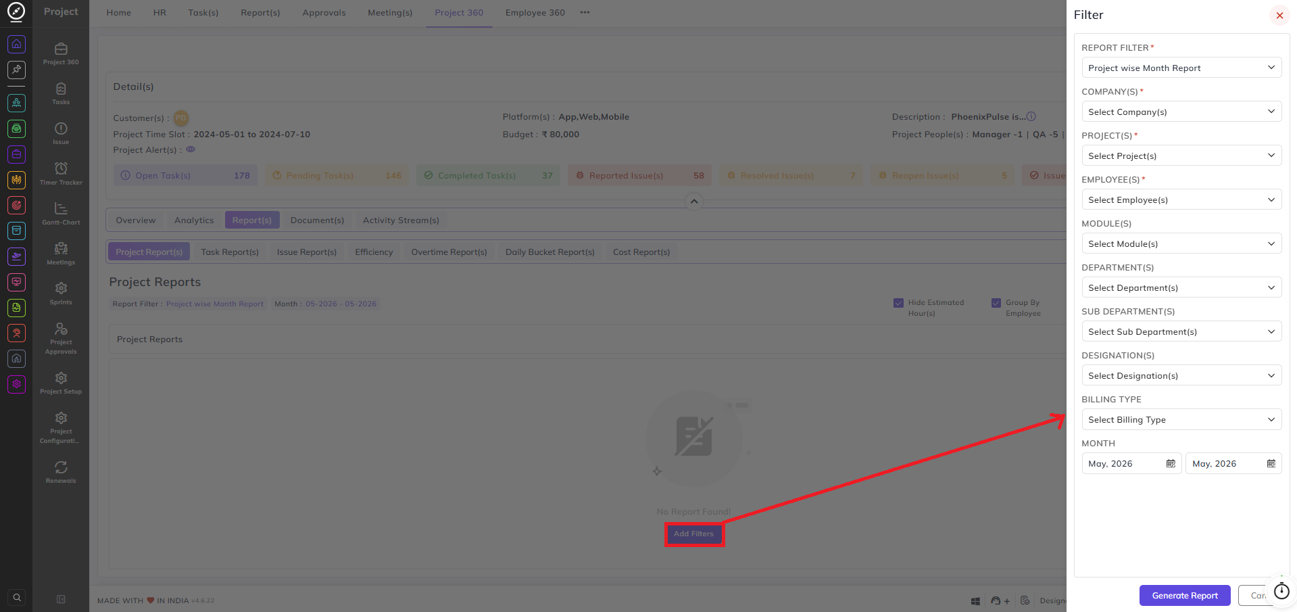Click the Windows icon in footer

tap(975, 601)
